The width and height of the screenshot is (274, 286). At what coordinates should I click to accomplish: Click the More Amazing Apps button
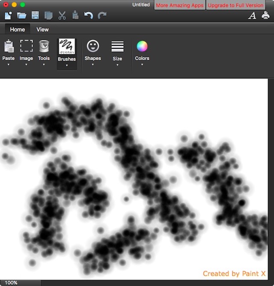click(180, 5)
